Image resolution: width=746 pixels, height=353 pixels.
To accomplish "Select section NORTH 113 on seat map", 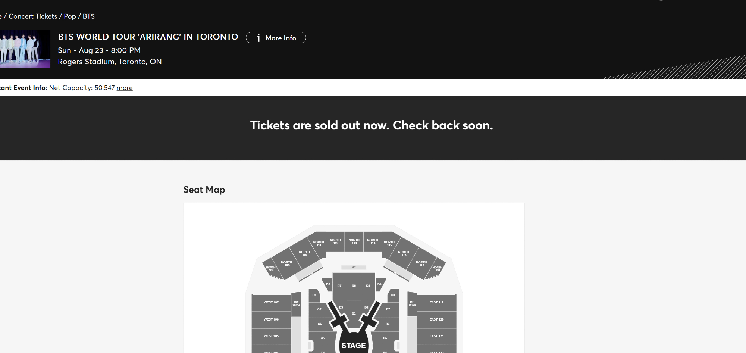I will tap(354, 242).
